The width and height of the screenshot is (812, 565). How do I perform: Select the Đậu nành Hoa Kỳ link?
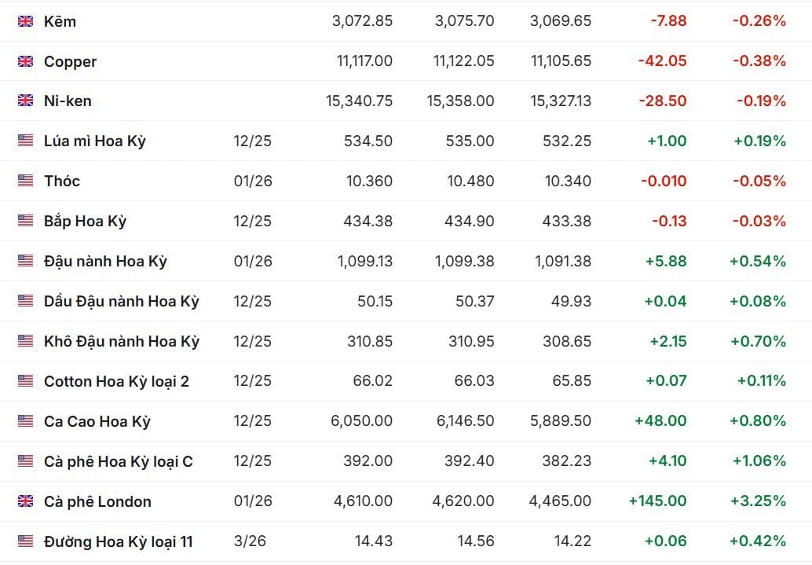[105, 261]
